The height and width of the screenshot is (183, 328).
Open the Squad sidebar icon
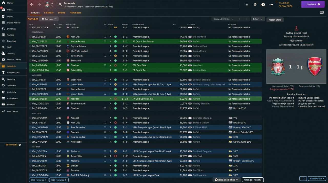pos(3,16)
